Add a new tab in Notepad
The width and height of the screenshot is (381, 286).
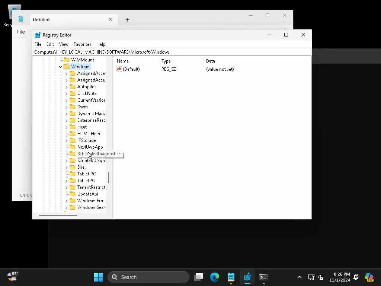[x=127, y=20]
